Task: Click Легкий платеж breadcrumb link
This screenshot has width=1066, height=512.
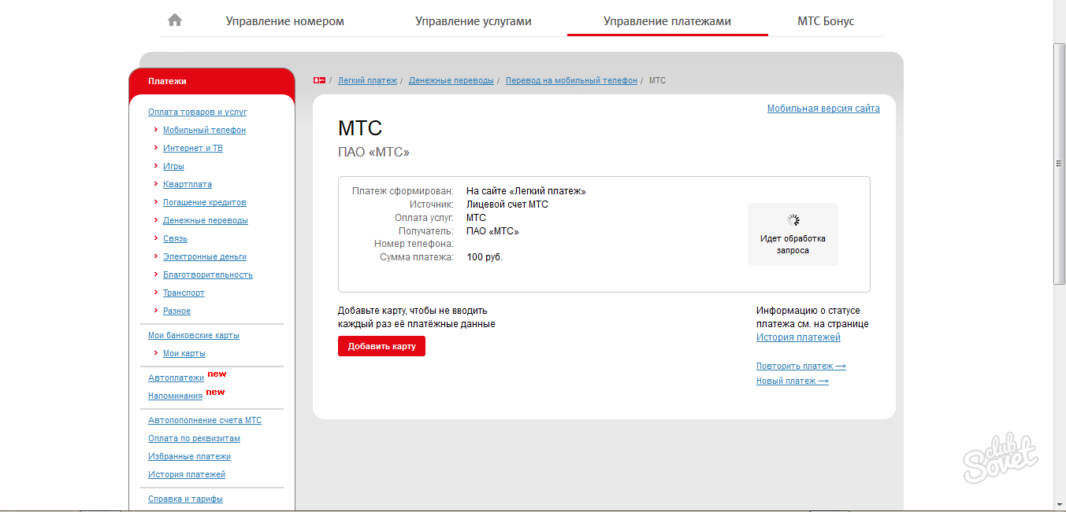Action: pyautogui.click(x=367, y=80)
